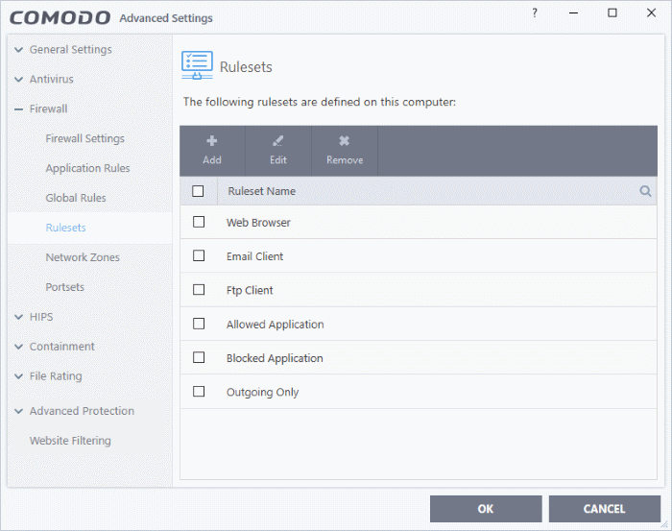Check the Web Browser ruleset checkbox
Screen dimensions: 672x531
click(199, 222)
